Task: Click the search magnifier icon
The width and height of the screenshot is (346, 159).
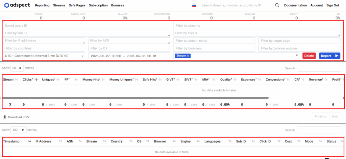Action: click(x=277, y=5)
